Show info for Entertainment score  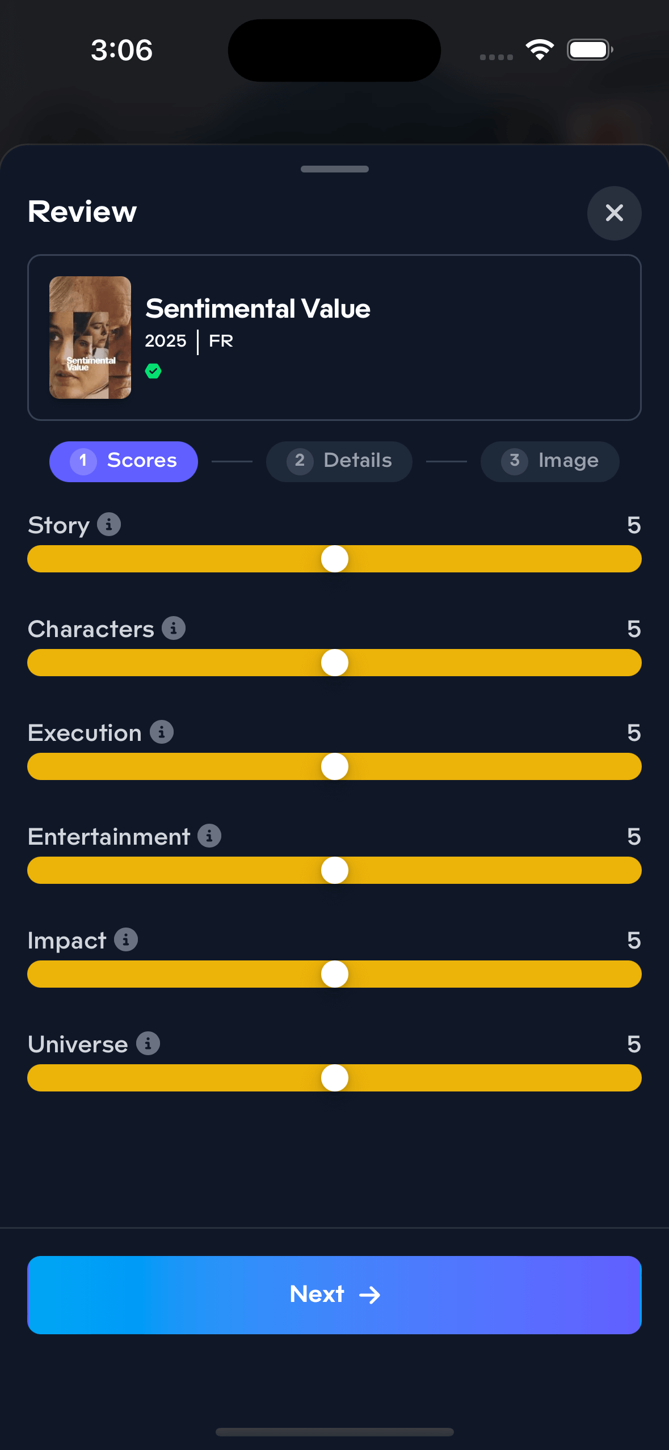coord(209,836)
